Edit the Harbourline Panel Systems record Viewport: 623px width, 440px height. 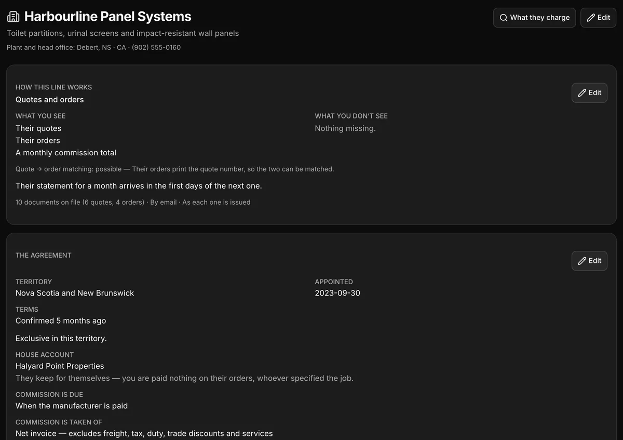pos(598,18)
